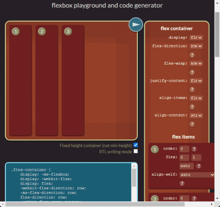This screenshot has width=220, height=207.
Task: Click the code box scrollbar thumb
Action: point(134,178)
